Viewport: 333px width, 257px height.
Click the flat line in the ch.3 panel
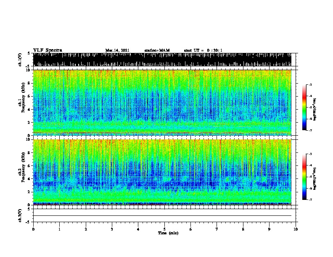click(x=162, y=216)
